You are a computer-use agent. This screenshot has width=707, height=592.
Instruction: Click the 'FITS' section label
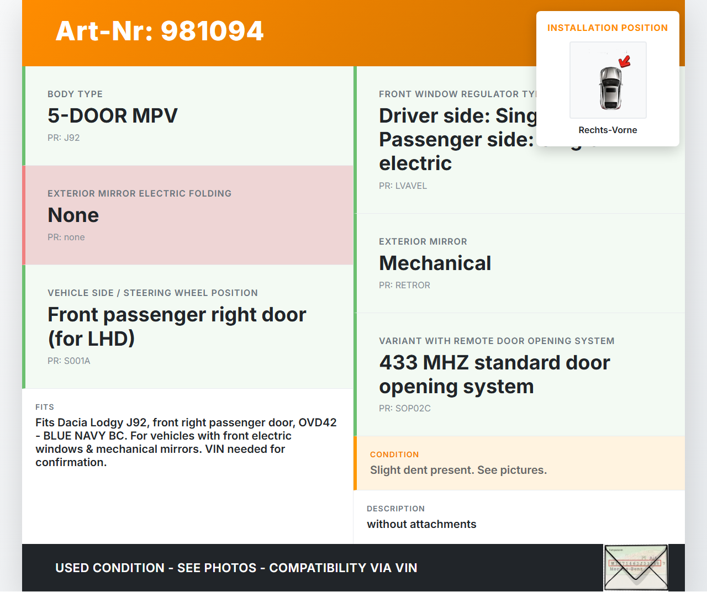pyautogui.click(x=45, y=407)
